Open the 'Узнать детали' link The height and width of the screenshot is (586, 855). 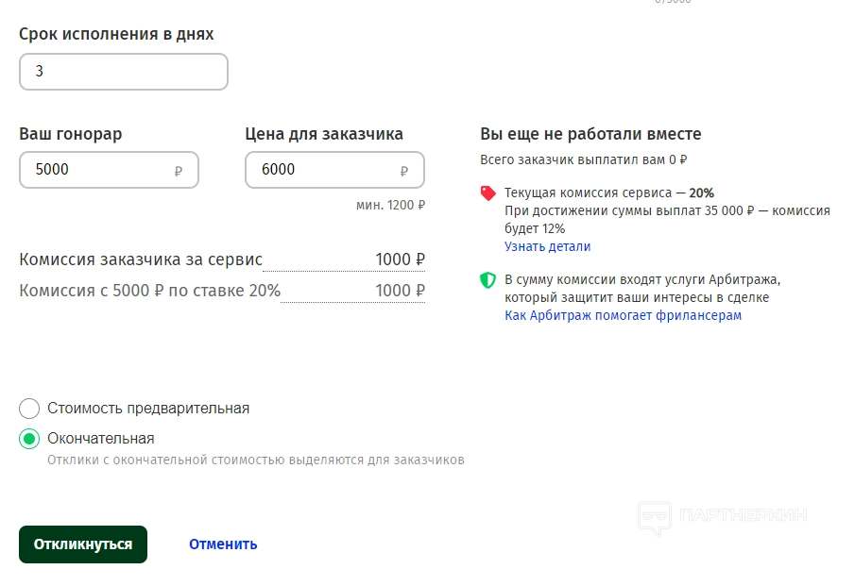547,246
